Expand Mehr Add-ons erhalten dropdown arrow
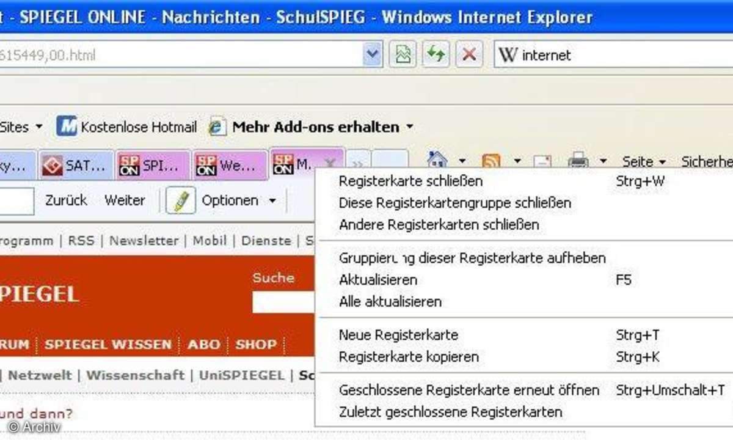This screenshot has height=440, width=733. 410,127
